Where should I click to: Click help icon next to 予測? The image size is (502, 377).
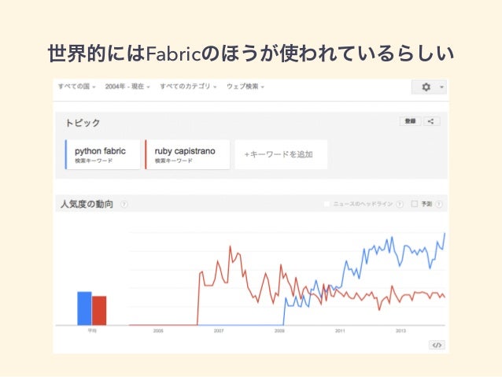click(439, 204)
